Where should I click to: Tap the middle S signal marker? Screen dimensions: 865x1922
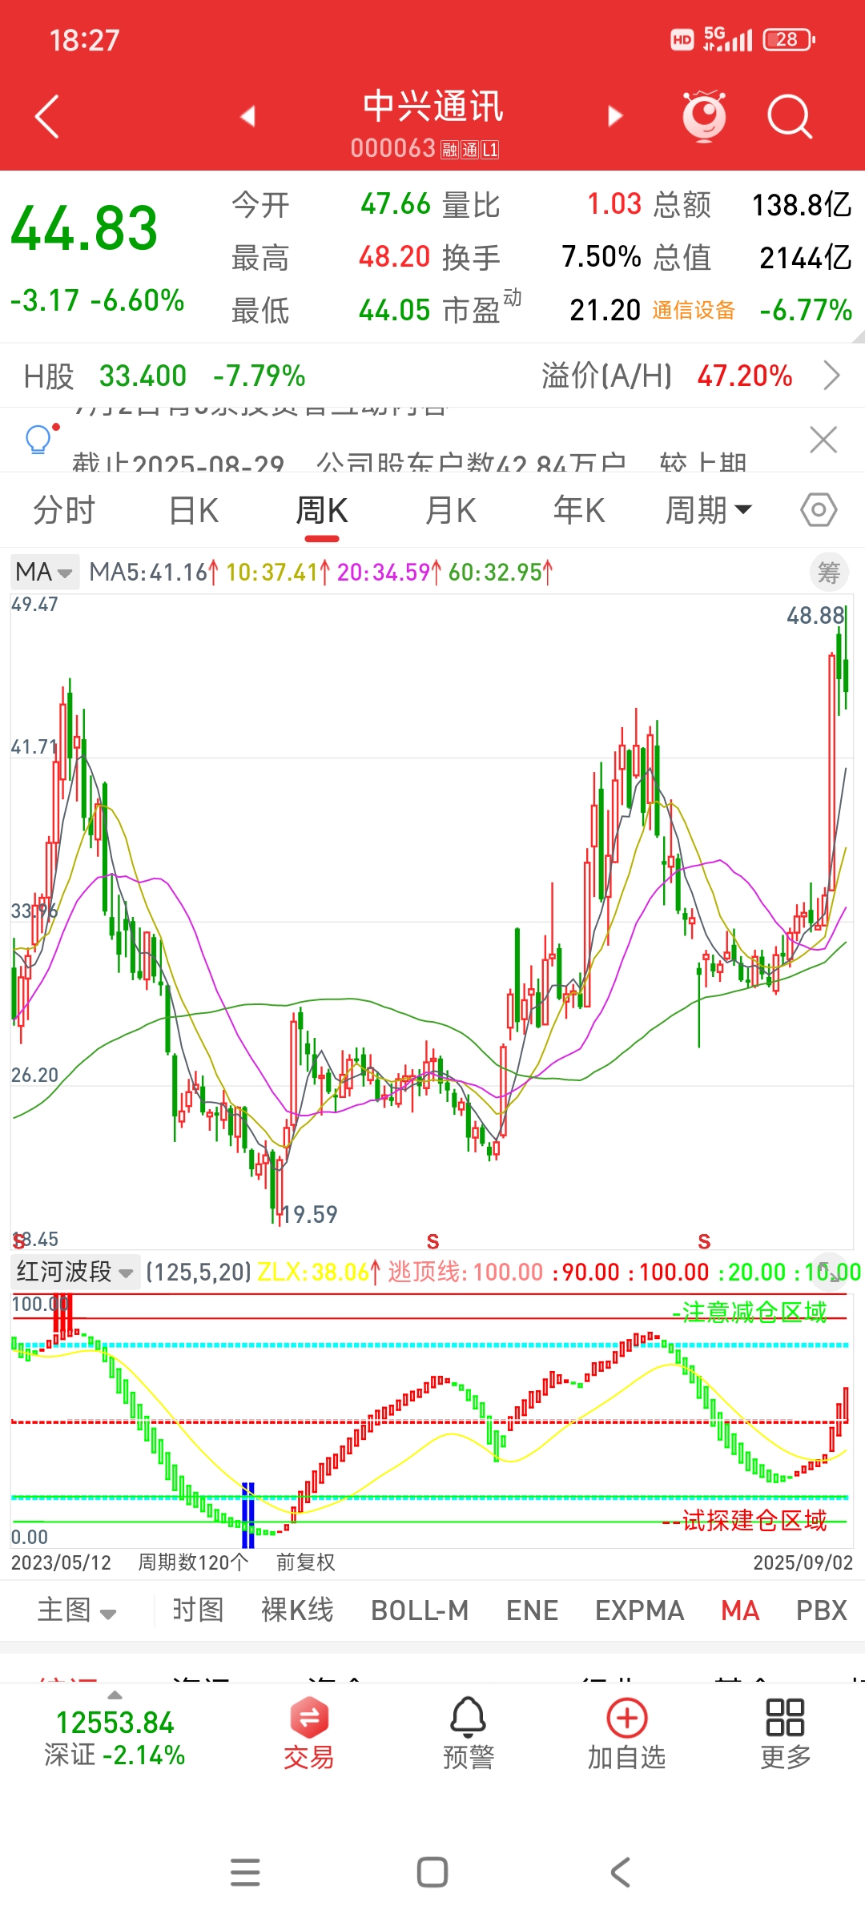(x=432, y=1241)
